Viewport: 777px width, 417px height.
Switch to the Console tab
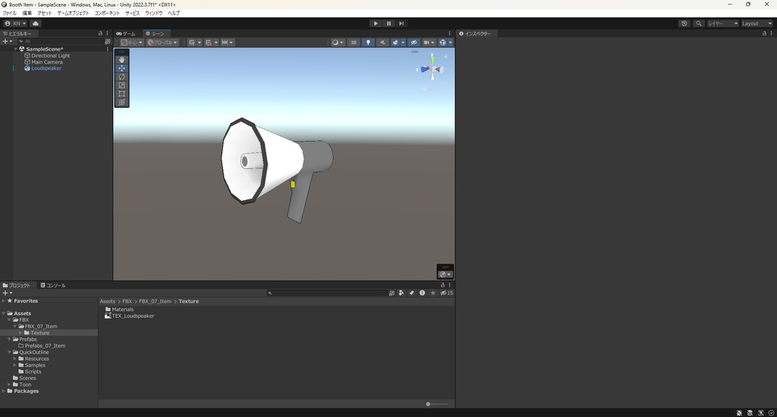[53, 286]
